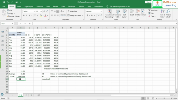Switch to the Power Pivot tab
The height and width of the screenshot is (100, 178).
(98, 7)
